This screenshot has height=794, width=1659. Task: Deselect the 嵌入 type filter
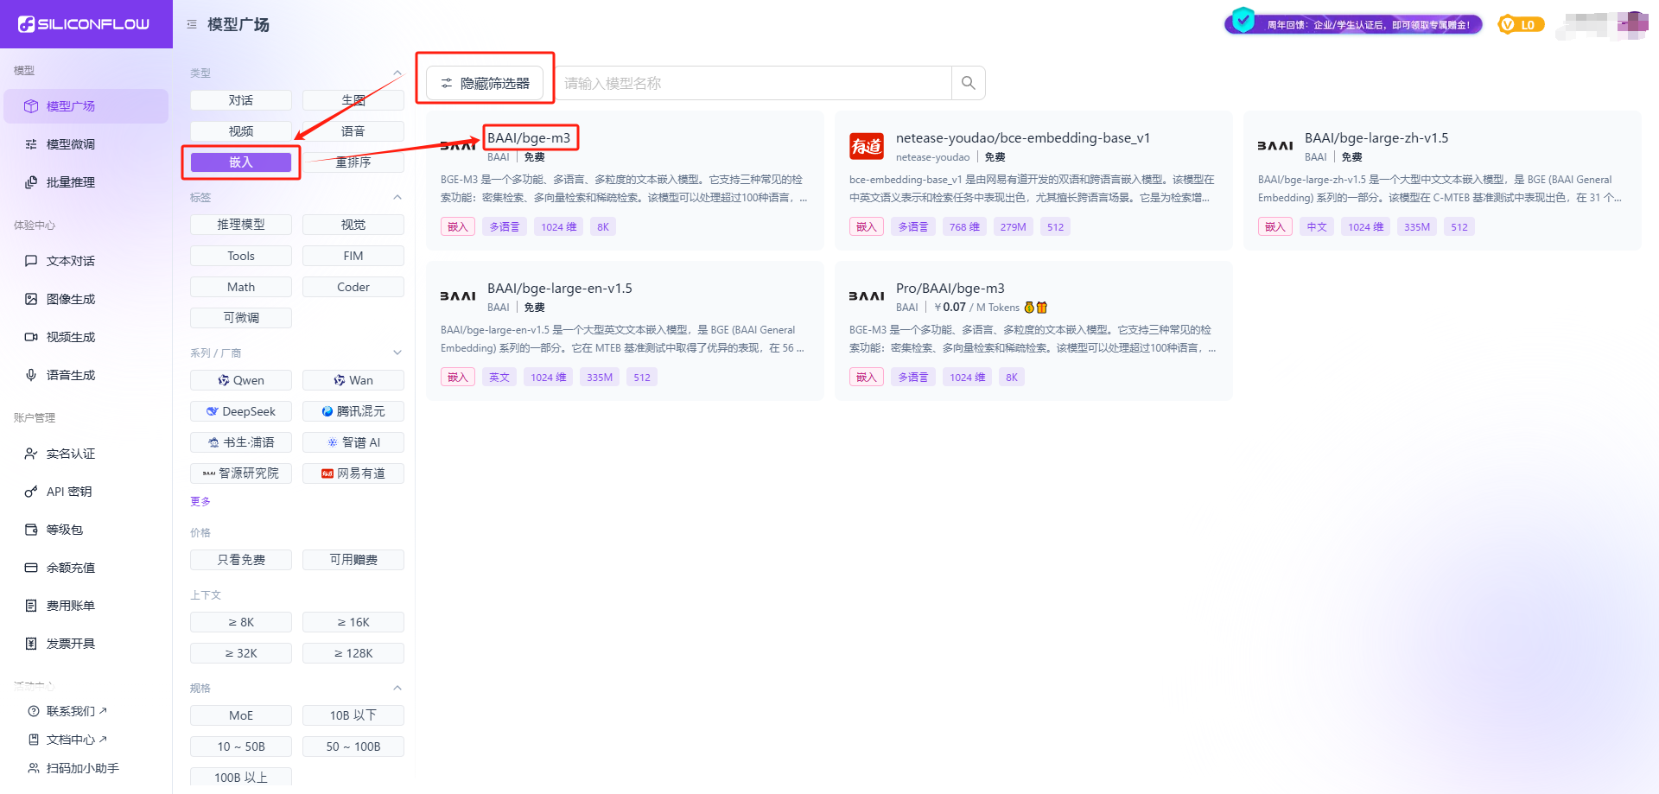point(241,162)
